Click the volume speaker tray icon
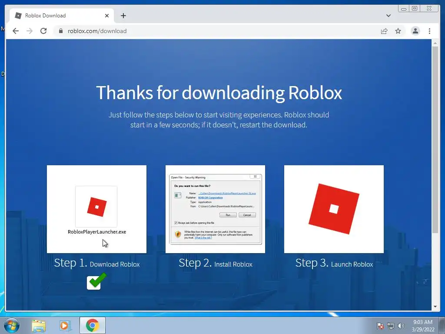445x334 pixels. tap(401, 326)
